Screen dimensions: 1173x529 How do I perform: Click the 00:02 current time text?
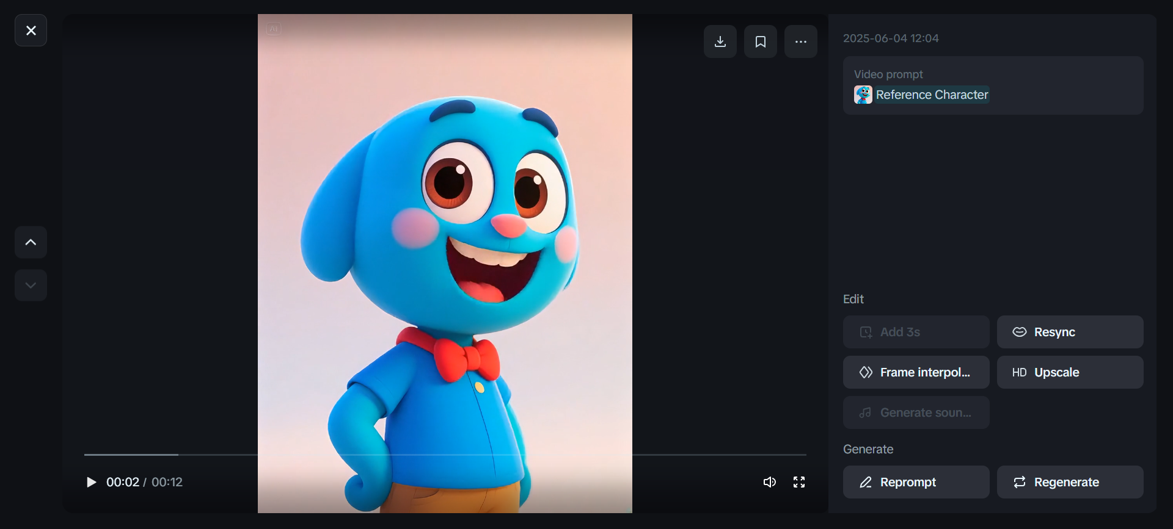tap(123, 482)
